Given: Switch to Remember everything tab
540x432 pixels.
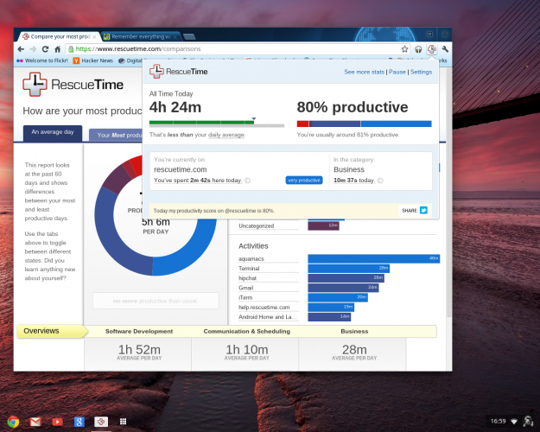Looking at the screenshot, I should coord(141,36).
